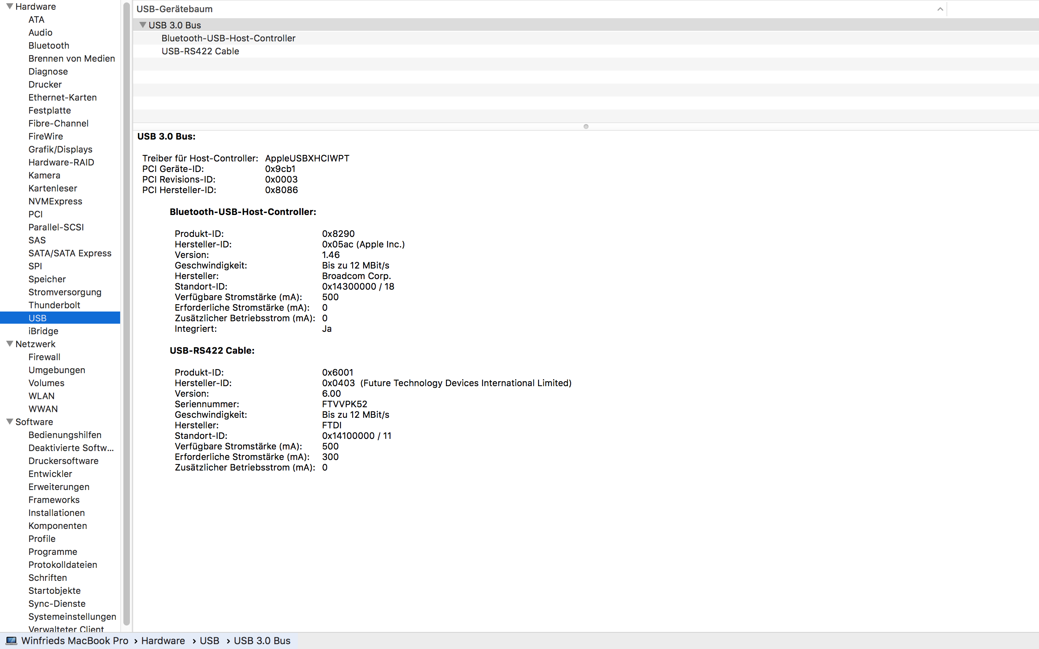The image size is (1039, 649).
Task: Select Drucker in the sidebar
Action: click(45, 84)
